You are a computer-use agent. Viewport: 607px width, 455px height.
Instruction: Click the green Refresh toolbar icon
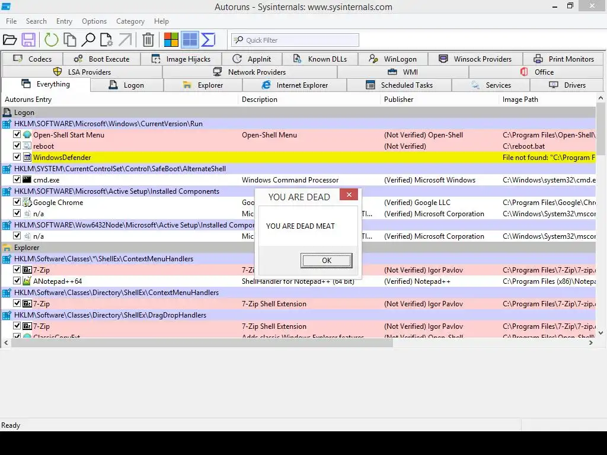point(51,40)
